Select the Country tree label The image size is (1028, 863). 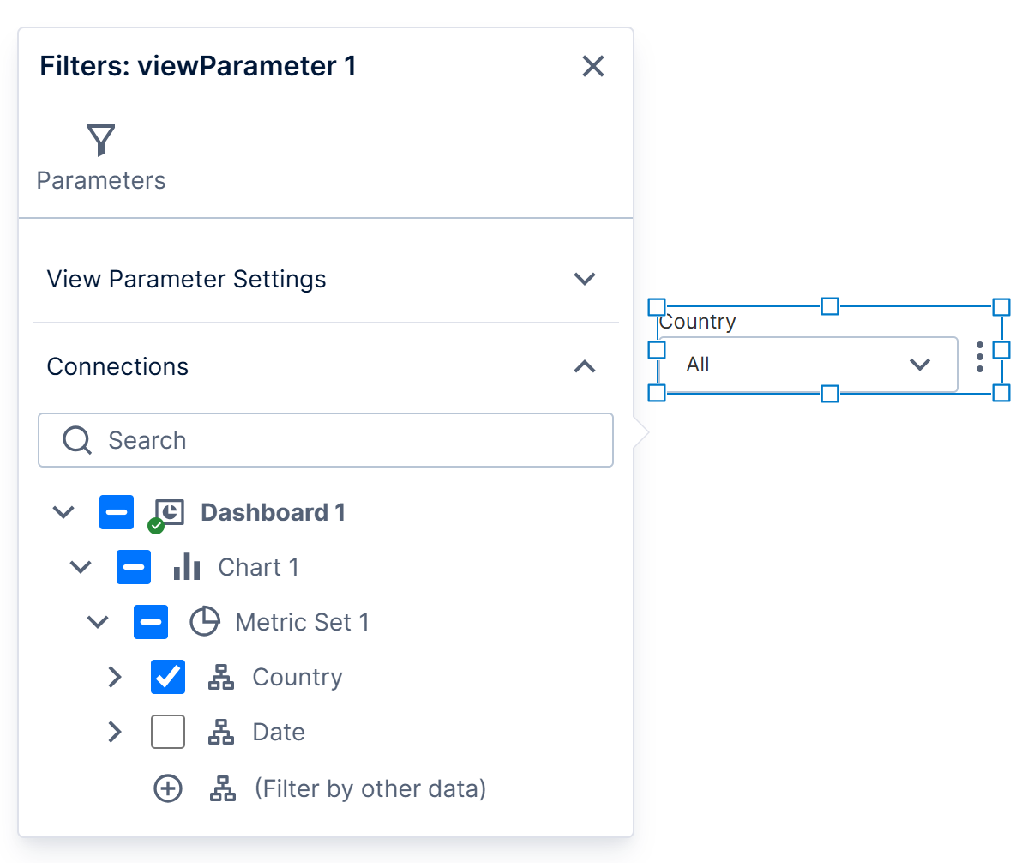[298, 677]
